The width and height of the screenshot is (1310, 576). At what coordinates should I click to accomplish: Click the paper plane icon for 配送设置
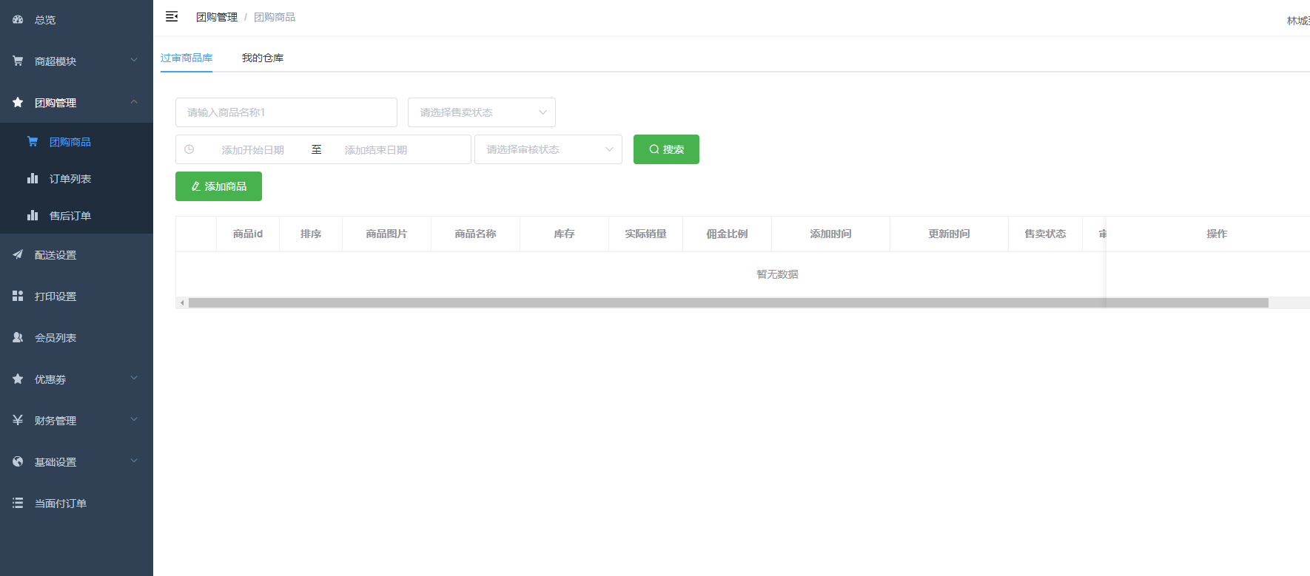point(18,254)
